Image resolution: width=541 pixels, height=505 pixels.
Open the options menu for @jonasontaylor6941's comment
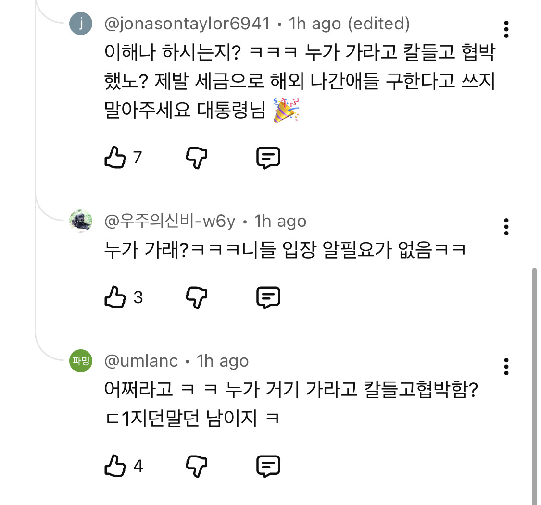[x=506, y=30]
